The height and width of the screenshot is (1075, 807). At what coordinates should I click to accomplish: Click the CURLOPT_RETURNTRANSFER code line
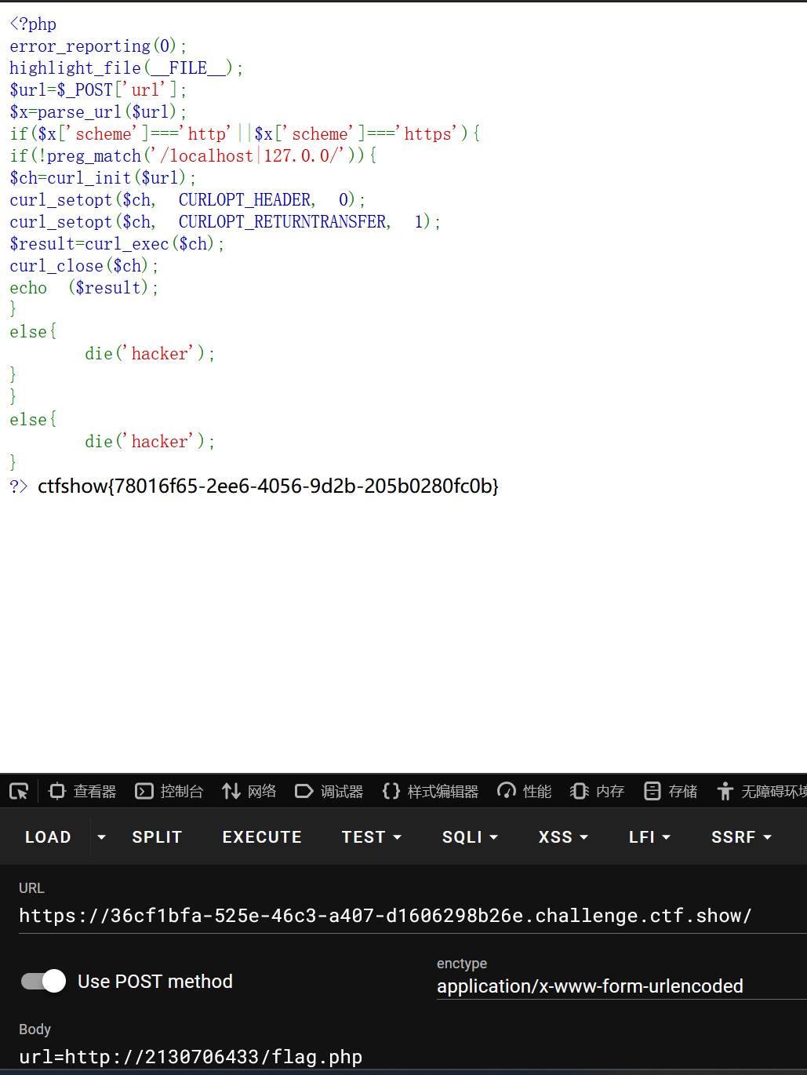coord(225,222)
